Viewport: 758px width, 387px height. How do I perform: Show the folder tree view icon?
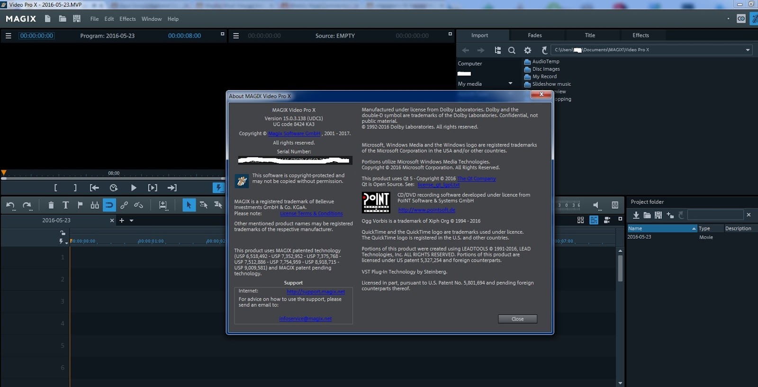coord(497,50)
